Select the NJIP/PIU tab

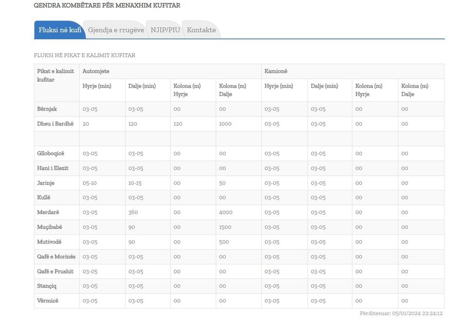165,30
